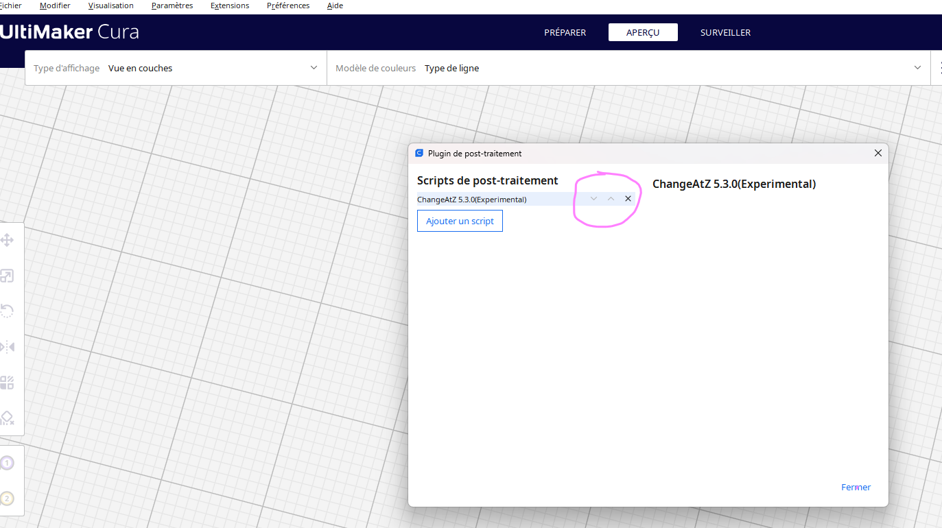Click the Ajouter un script button
Viewport: 942px width, 528px height.
(460, 220)
